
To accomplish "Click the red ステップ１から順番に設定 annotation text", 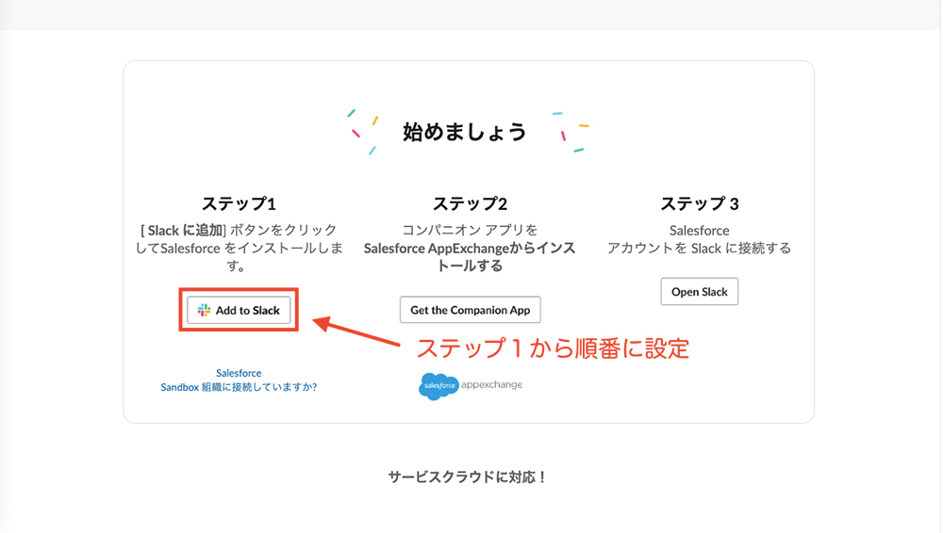I will [x=553, y=348].
